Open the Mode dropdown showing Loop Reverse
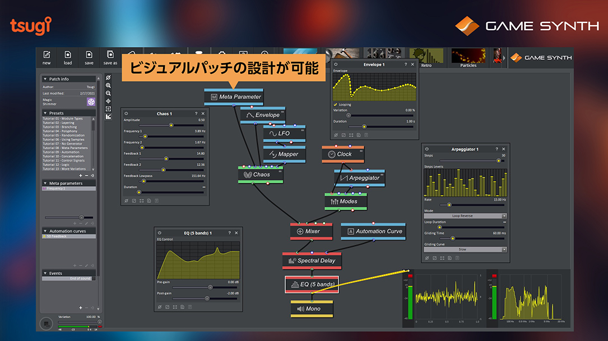The image size is (608, 341). point(465,216)
